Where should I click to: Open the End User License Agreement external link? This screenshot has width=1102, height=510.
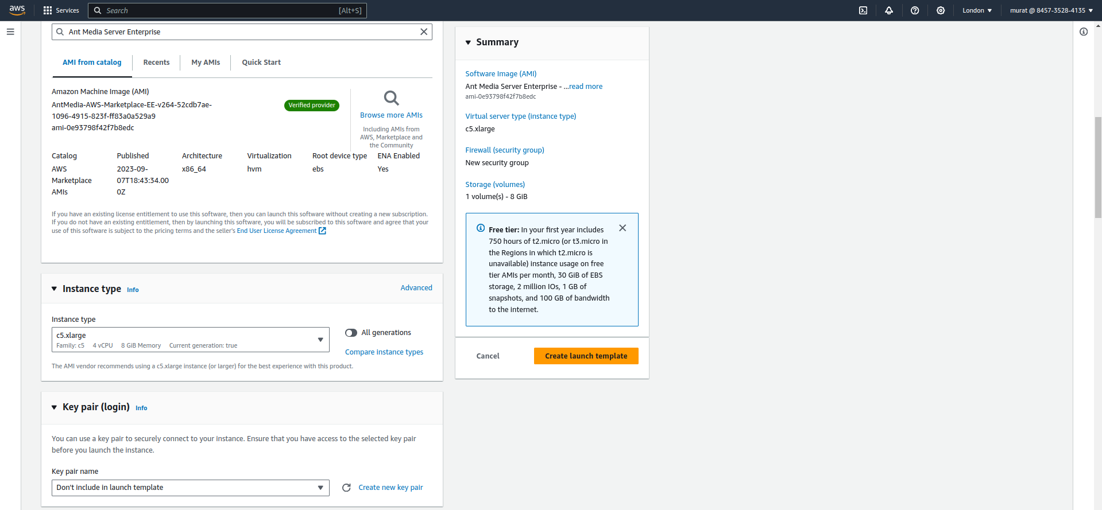click(x=281, y=231)
